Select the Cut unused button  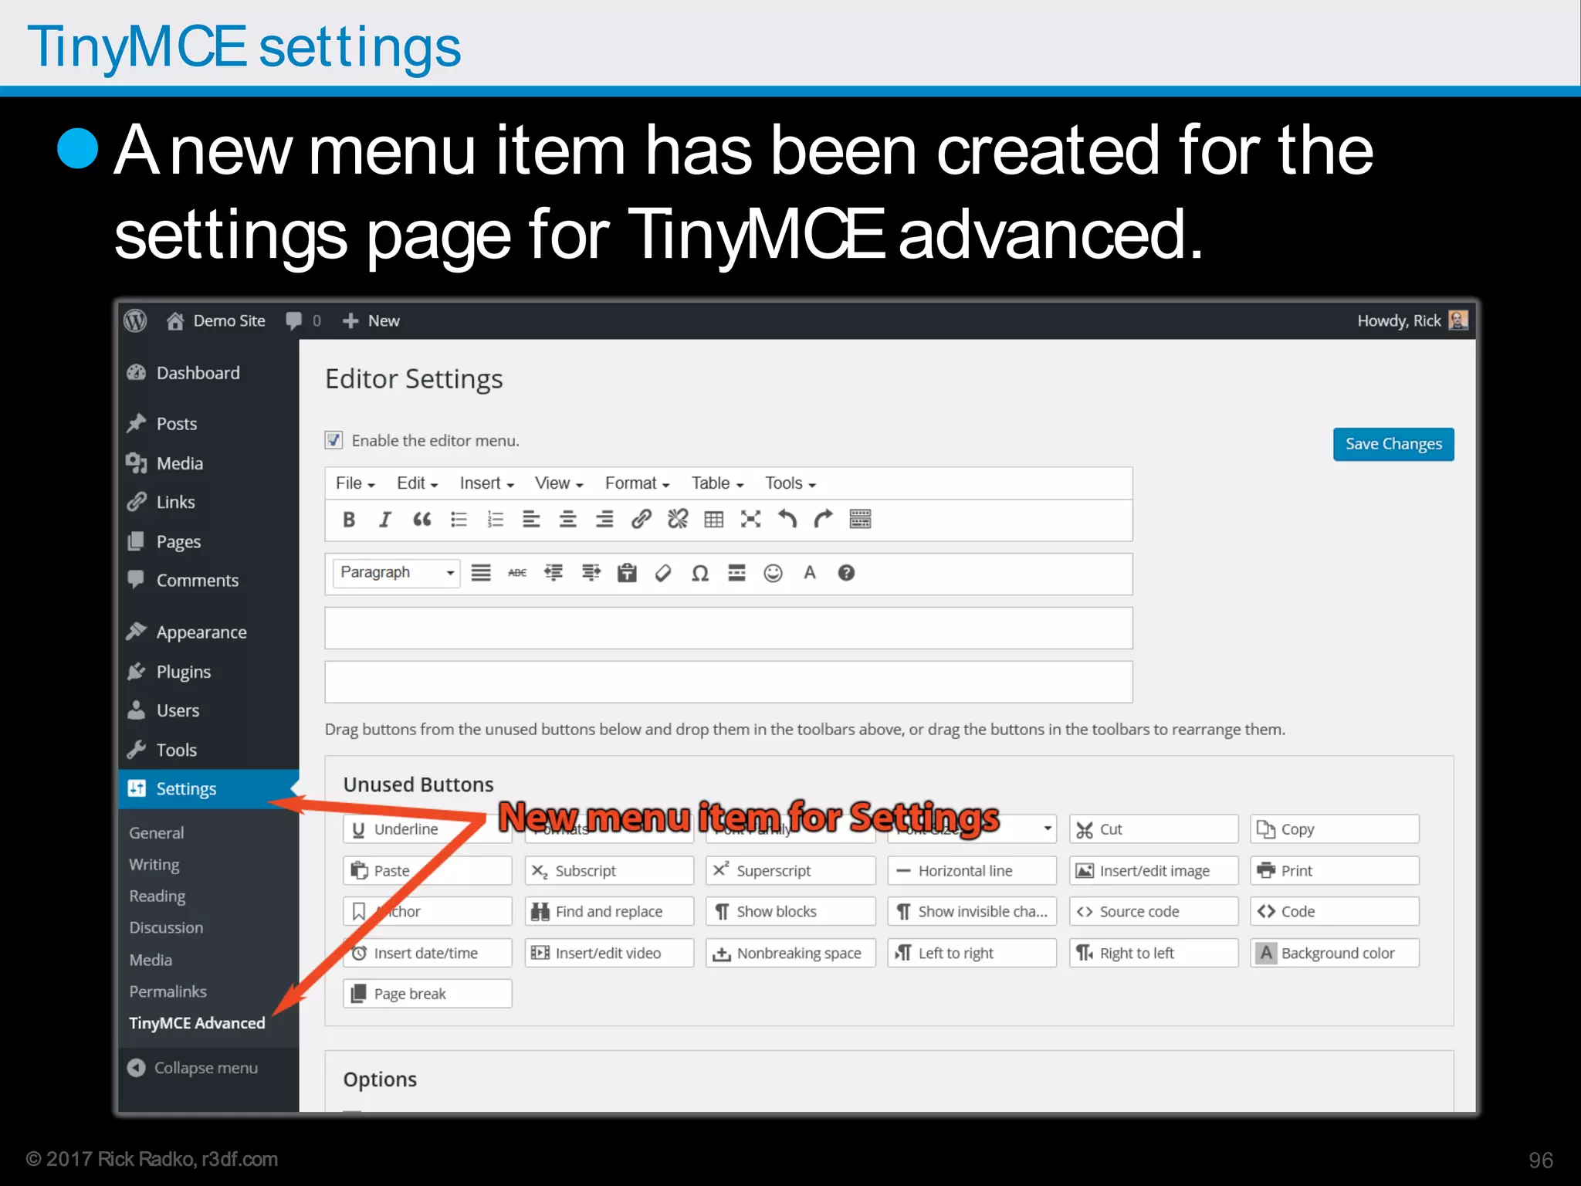tap(1153, 829)
